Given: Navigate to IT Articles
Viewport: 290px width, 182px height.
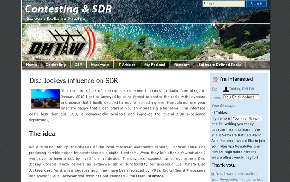Looking at the screenshot, I should click(x=126, y=65).
